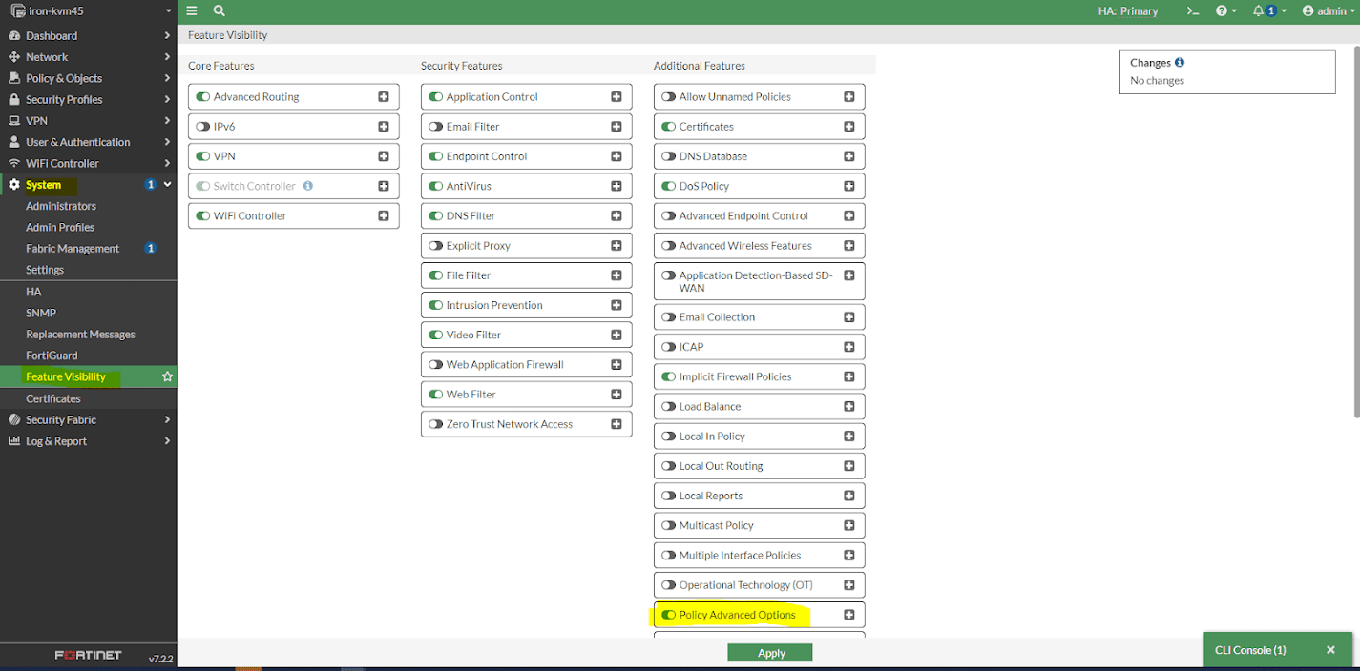Expand the VPN sidebar menu chevron
The image size is (1360, 671).
coord(167,121)
